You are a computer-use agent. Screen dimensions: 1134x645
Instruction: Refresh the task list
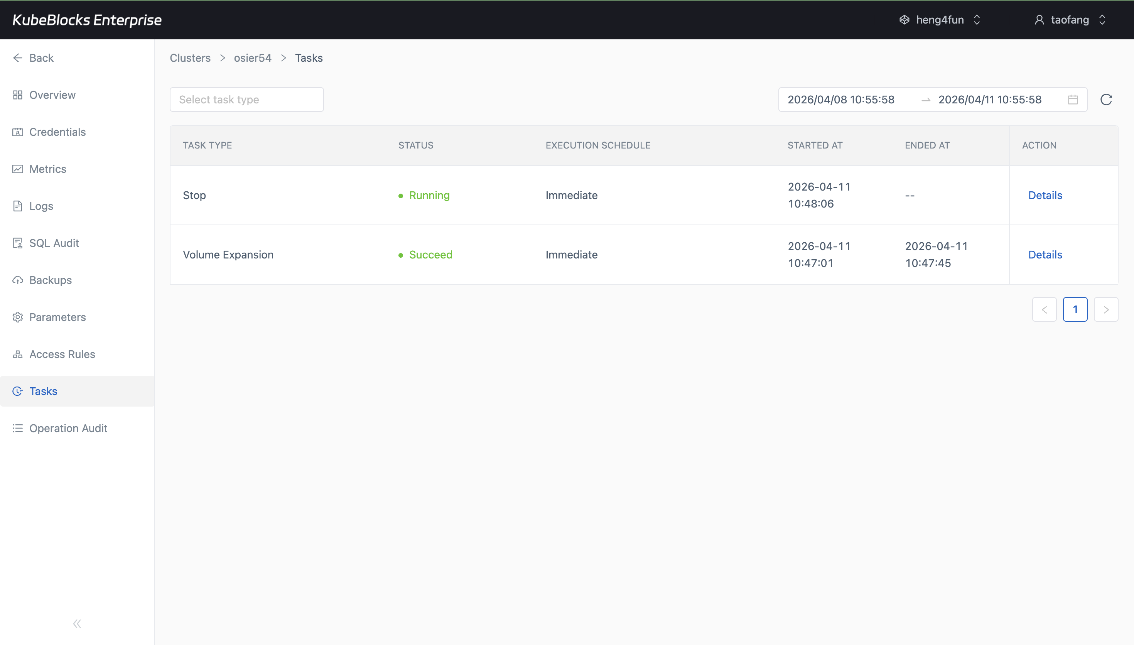[x=1106, y=99]
